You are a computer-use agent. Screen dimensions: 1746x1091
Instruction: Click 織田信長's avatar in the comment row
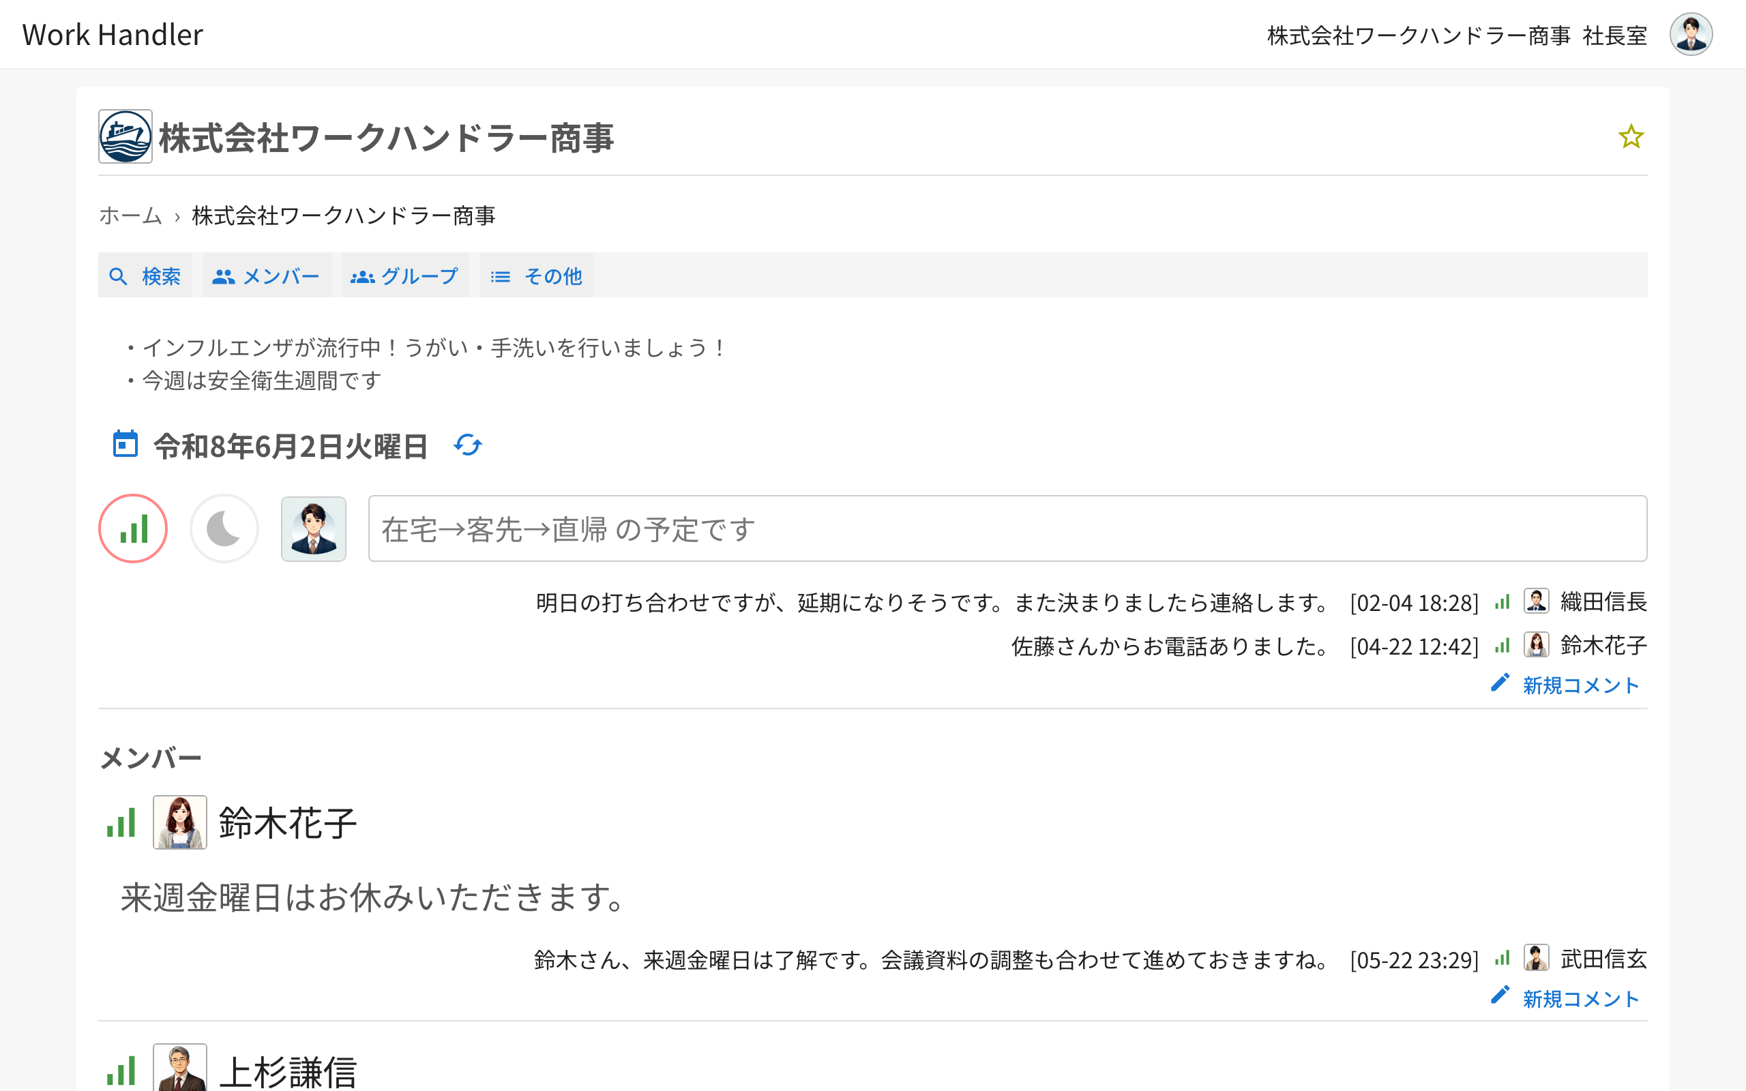(x=1536, y=601)
